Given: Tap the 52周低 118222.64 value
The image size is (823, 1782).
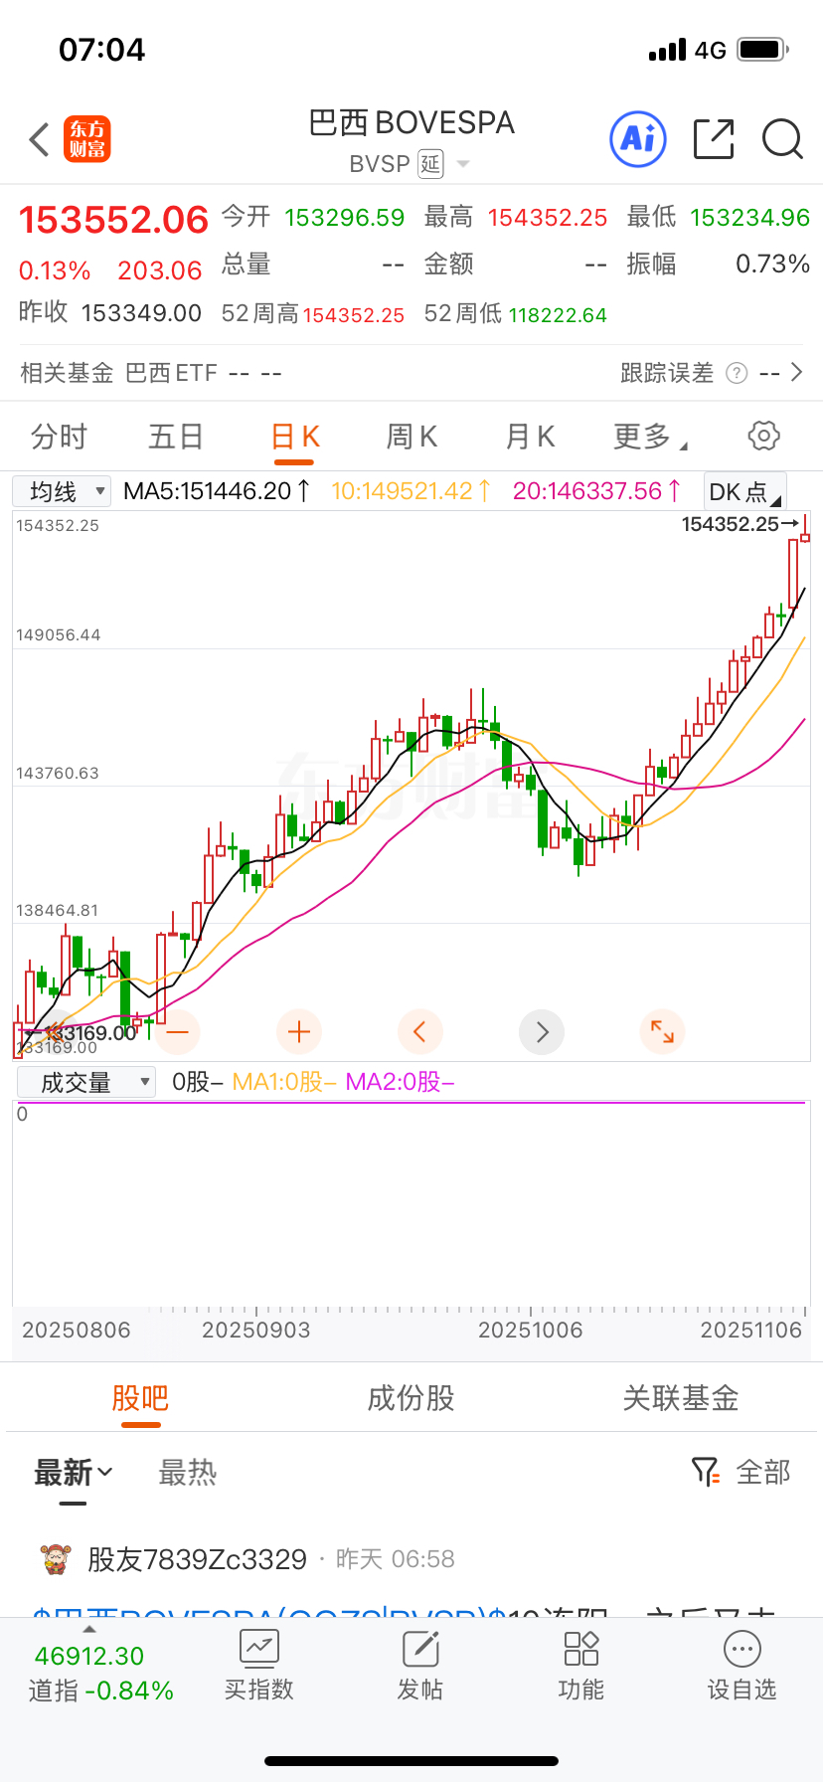Looking at the screenshot, I should pyautogui.click(x=558, y=315).
